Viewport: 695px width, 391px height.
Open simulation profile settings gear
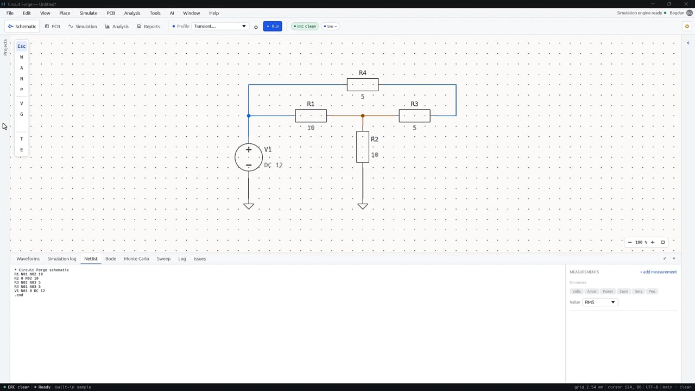pyautogui.click(x=256, y=27)
